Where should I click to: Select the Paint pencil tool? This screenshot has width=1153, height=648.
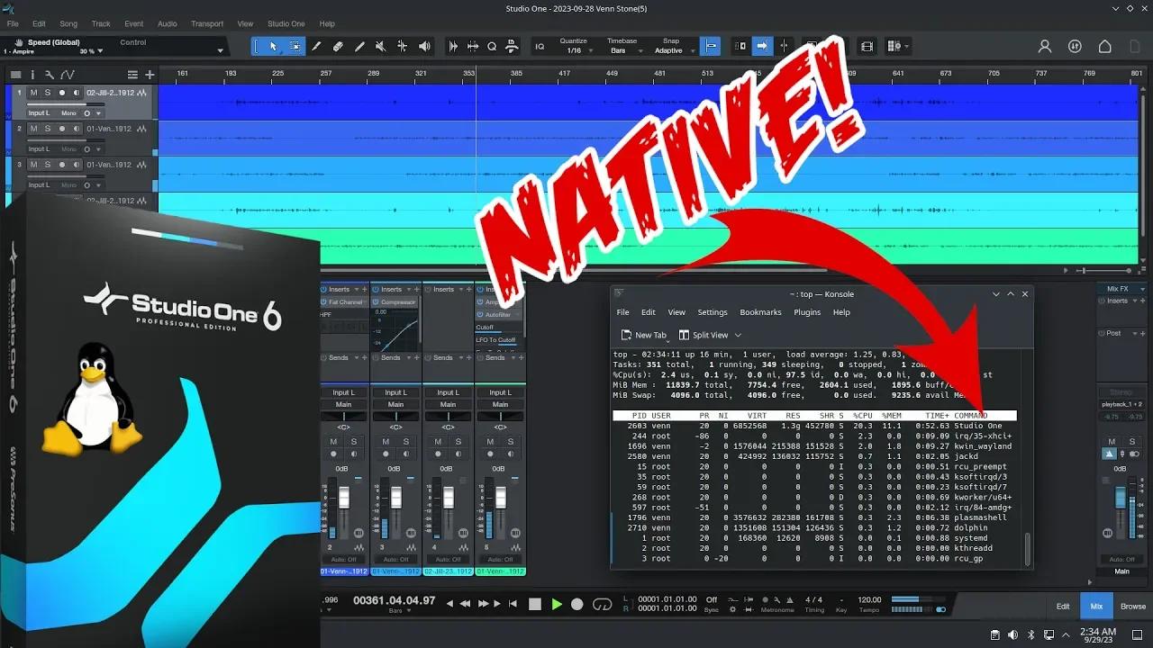[359, 46]
